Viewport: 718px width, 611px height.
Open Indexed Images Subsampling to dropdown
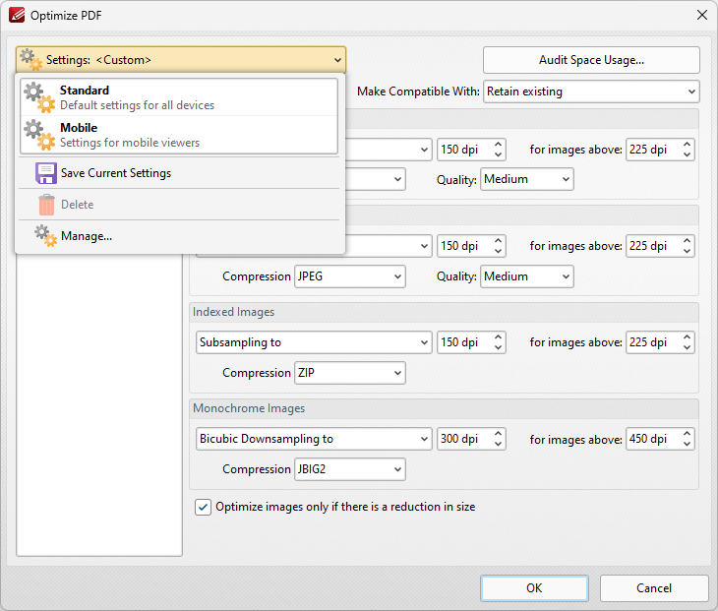(314, 342)
